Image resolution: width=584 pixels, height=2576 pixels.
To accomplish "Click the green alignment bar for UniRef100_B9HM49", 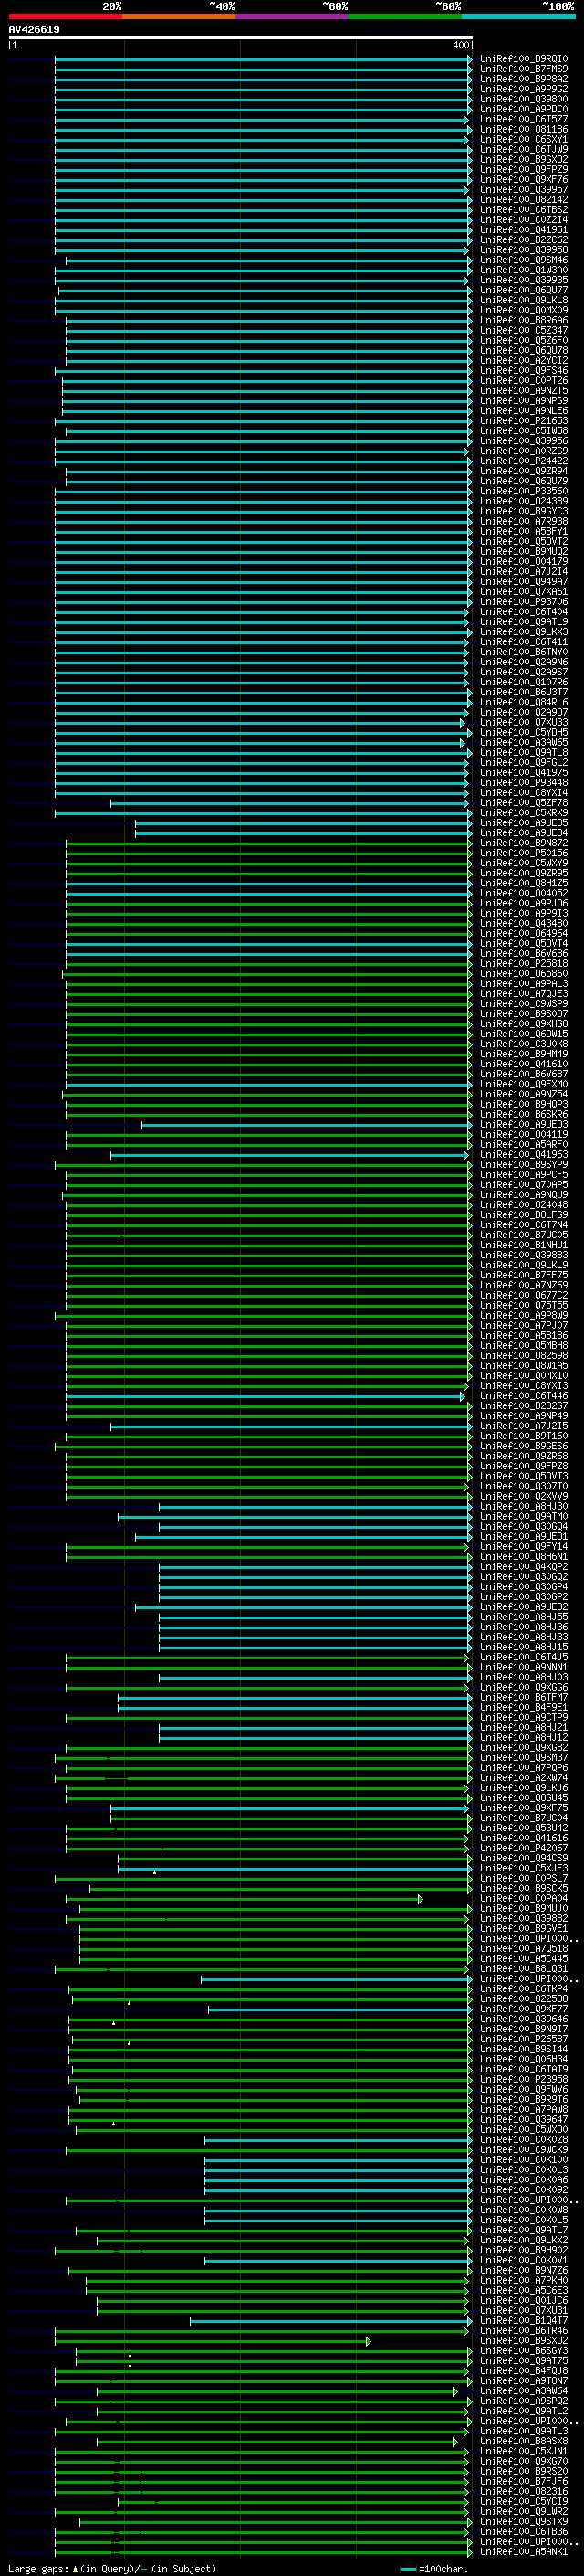I will [x=267, y=1054].
